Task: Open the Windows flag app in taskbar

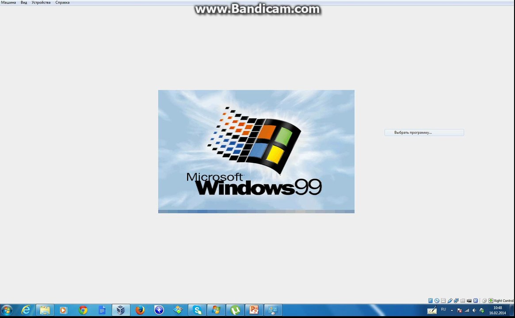Action: point(216,310)
